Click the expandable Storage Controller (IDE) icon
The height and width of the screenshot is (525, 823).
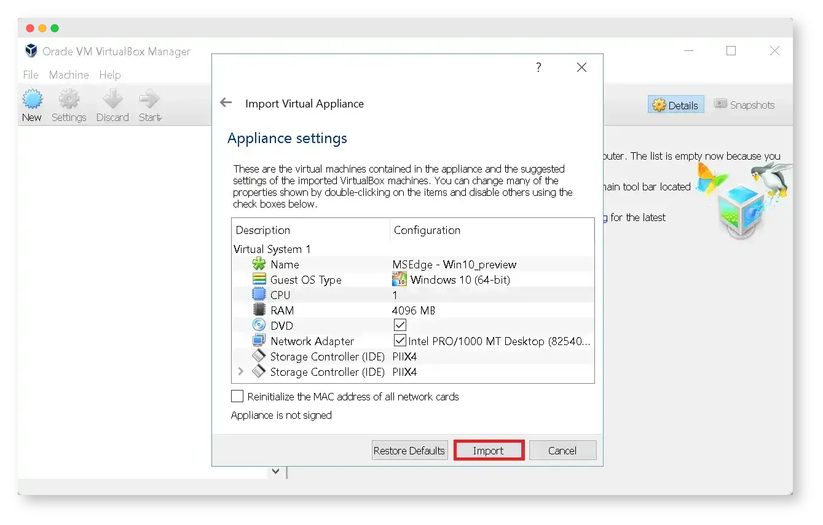click(259, 372)
